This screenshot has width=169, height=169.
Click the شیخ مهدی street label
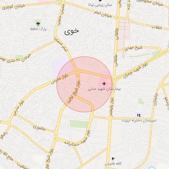[133, 48]
